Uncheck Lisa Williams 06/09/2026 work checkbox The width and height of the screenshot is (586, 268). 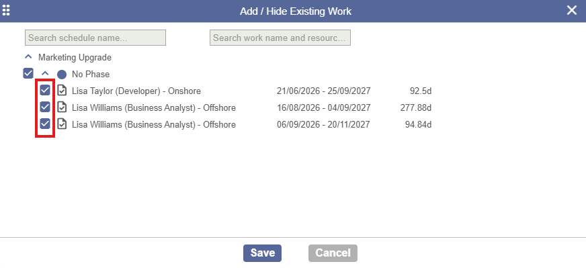pyautogui.click(x=45, y=124)
